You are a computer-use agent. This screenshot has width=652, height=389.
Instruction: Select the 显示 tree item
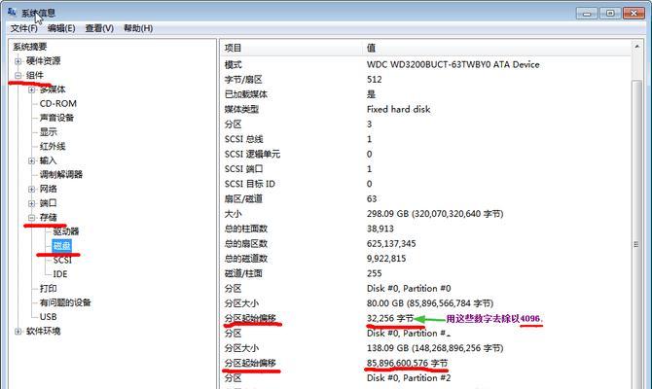(49, 132)
